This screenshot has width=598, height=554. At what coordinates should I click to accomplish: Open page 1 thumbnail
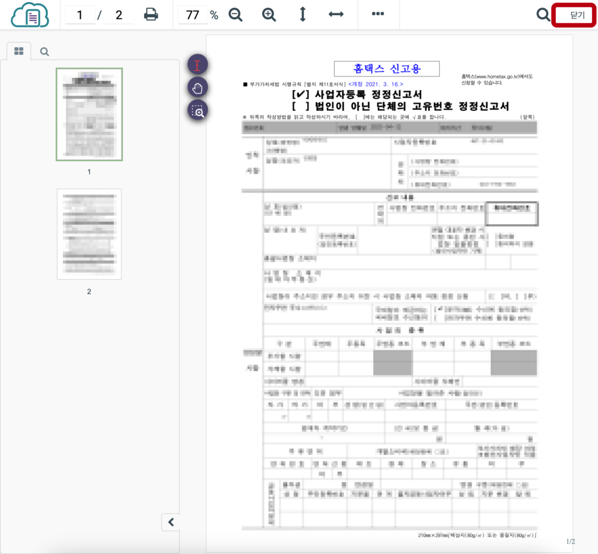tap(89, 114)
